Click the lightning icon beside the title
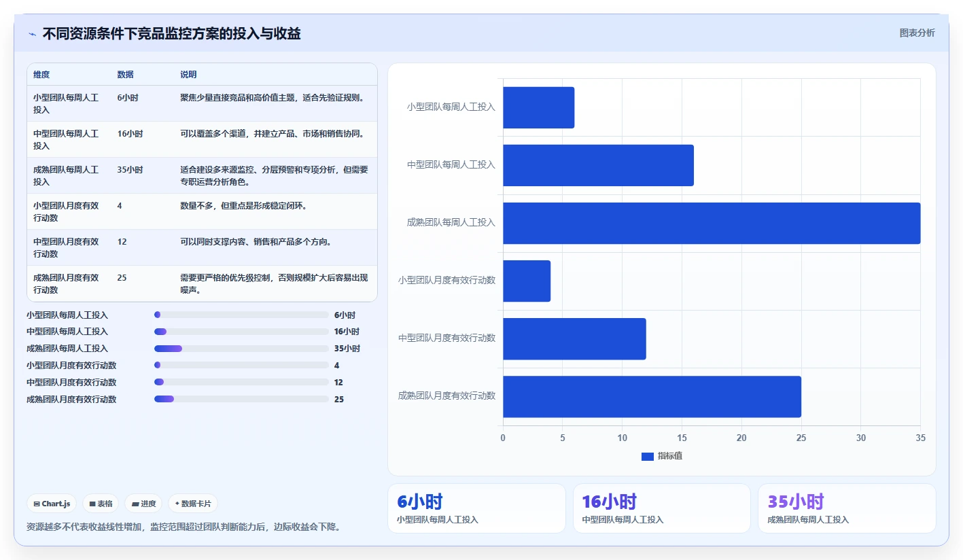Screen dimensions: 963x560 [x=32, y=34]
